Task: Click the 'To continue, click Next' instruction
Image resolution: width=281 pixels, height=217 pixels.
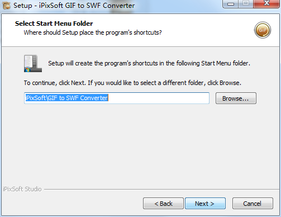Action: 132,83
